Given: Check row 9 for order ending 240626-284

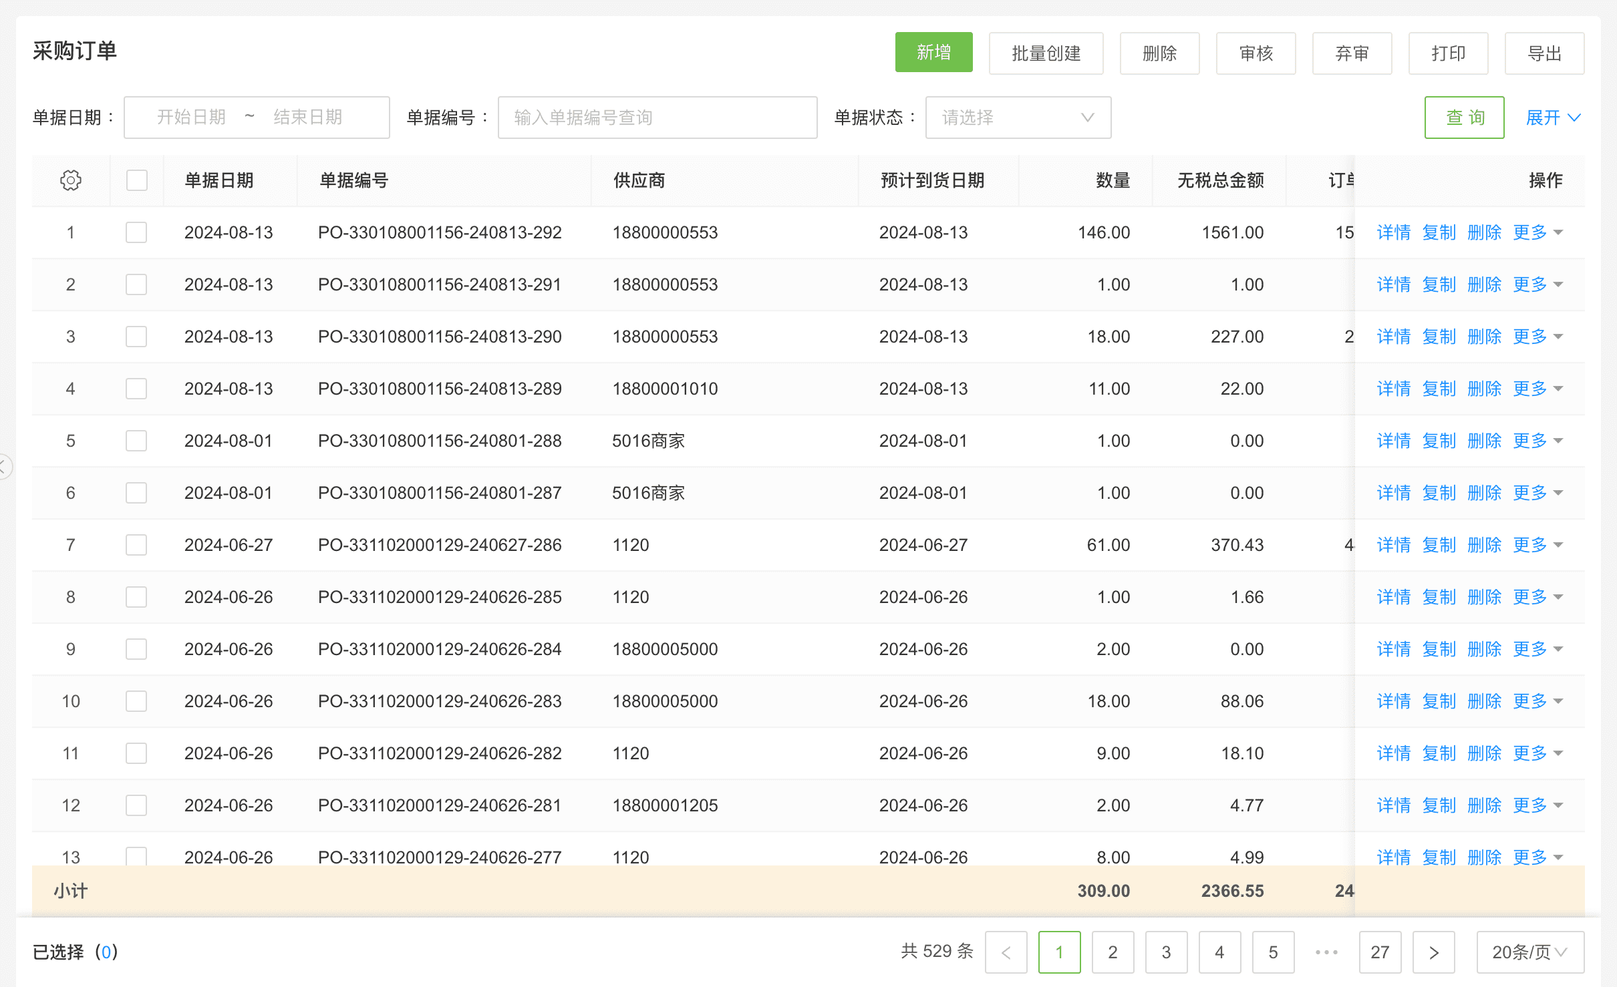Looking at the screenshot, I should 136,649.
